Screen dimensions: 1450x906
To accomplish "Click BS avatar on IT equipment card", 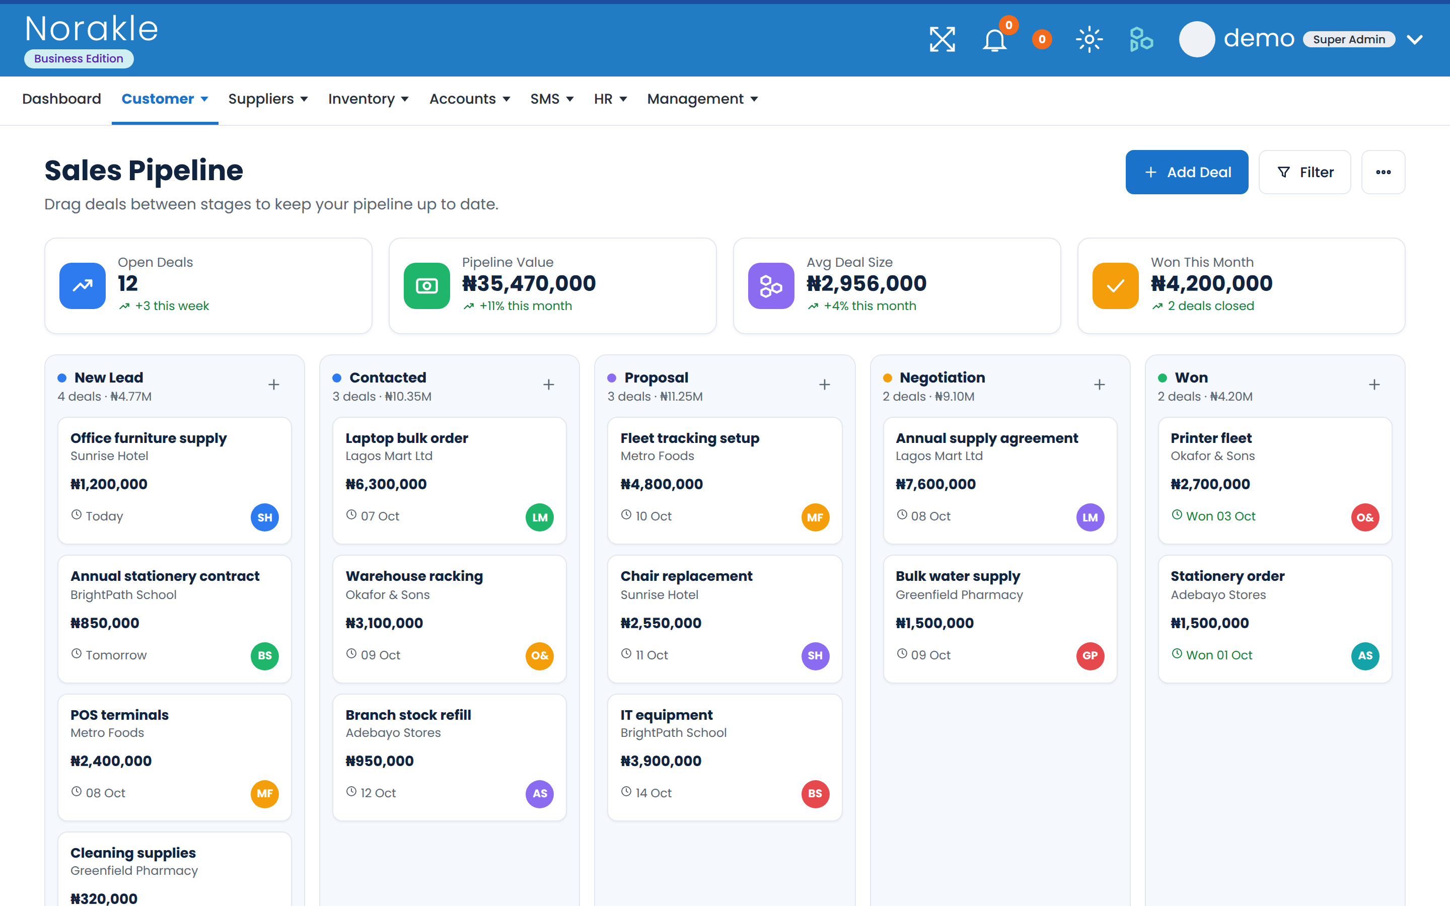I will tap(815, 793).
